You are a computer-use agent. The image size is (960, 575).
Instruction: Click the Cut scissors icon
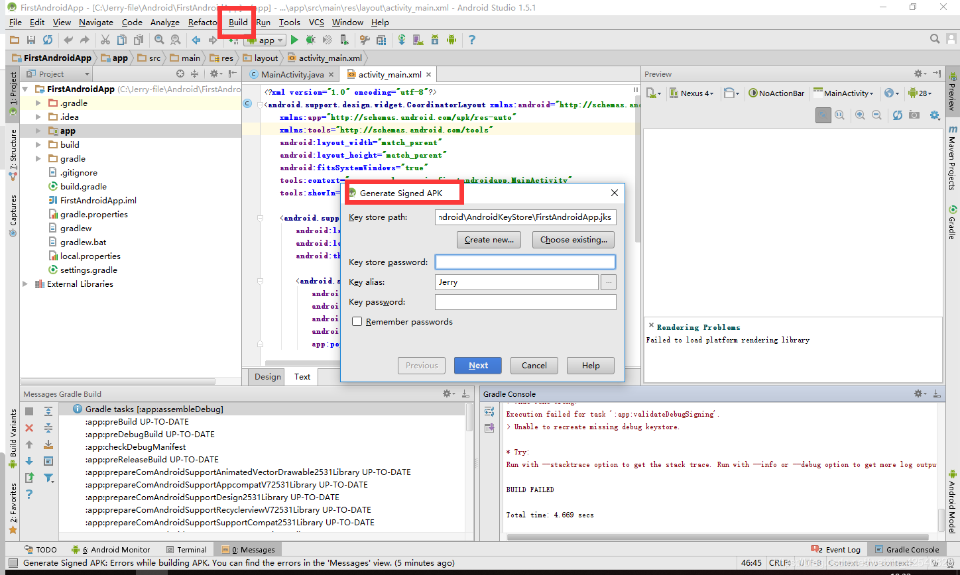click(x=105, y=40)
